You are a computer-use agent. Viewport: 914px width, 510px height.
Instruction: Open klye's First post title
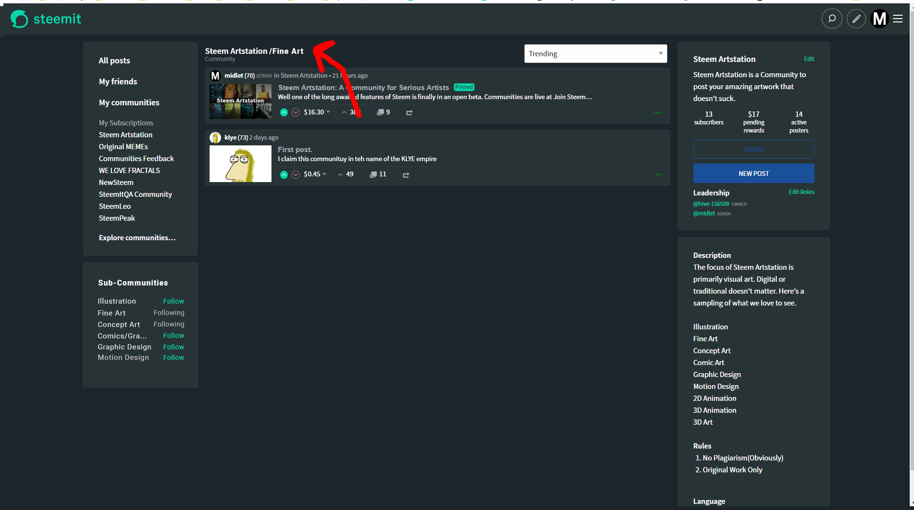(295, 150)
